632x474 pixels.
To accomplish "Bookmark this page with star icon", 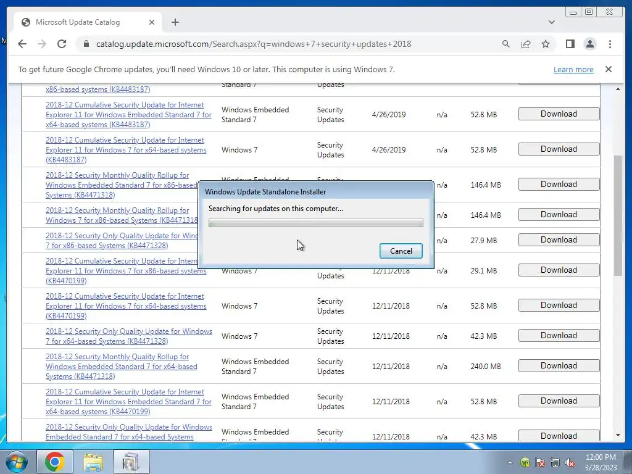I will (x=546, y=44).
